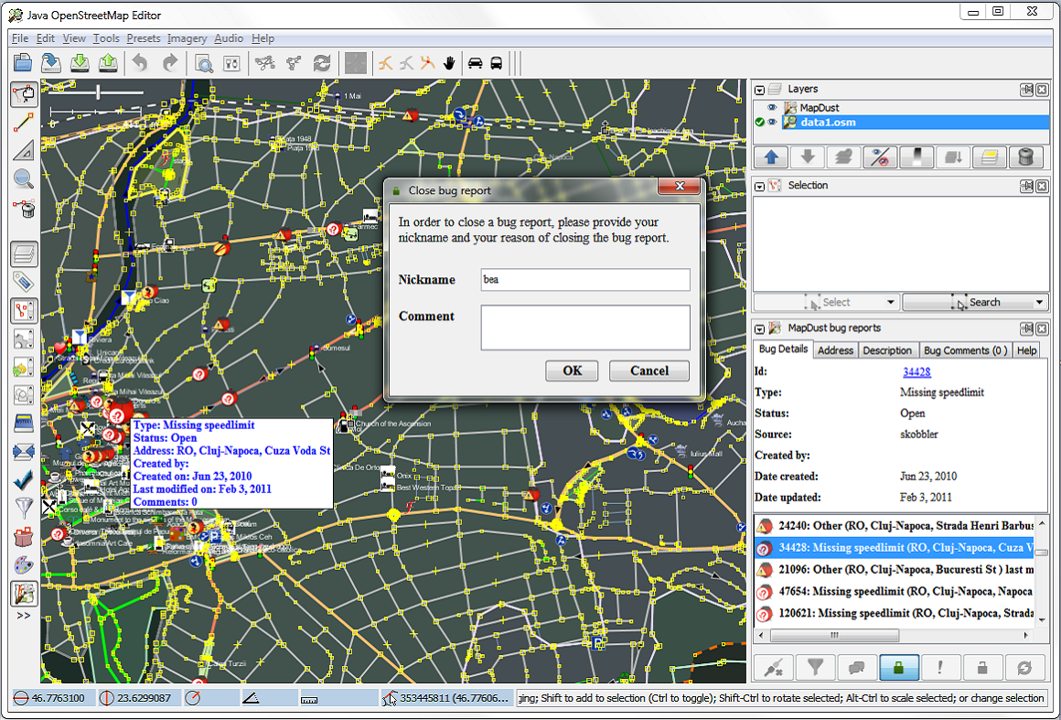Image resolution: width=1061 pixels, height=720 pixels.
Task: Click the delete layer trash can button
Action: (1025, 157)
